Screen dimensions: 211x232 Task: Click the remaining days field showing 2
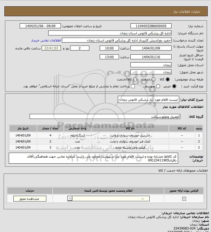79,48
